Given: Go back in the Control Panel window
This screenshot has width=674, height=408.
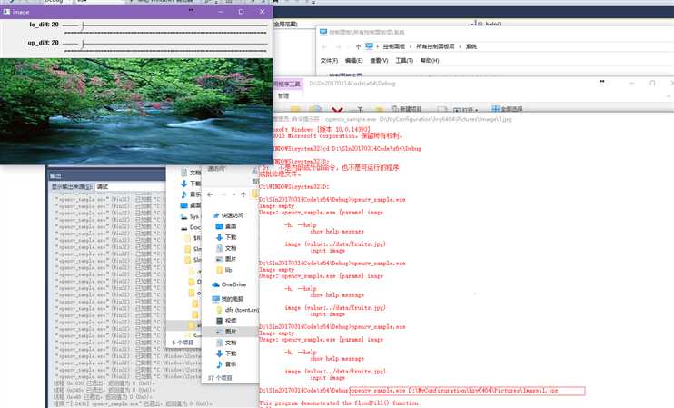Looking at the screenshot, I should coord(325,46).
